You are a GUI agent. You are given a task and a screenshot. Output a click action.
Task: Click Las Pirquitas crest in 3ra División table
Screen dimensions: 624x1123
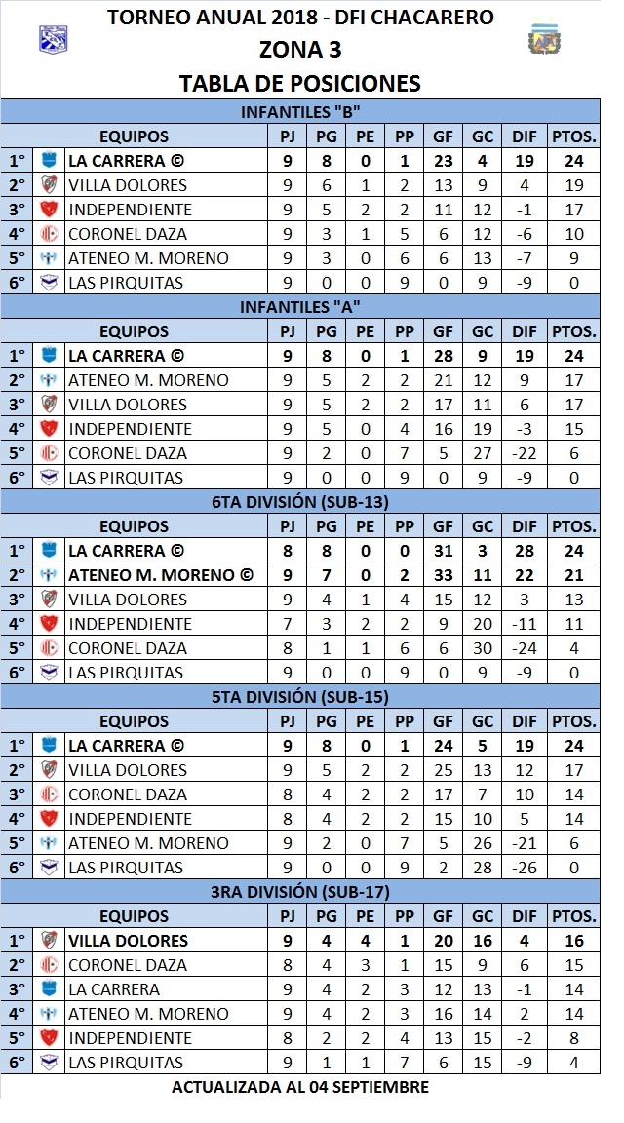click(49, 1063)
